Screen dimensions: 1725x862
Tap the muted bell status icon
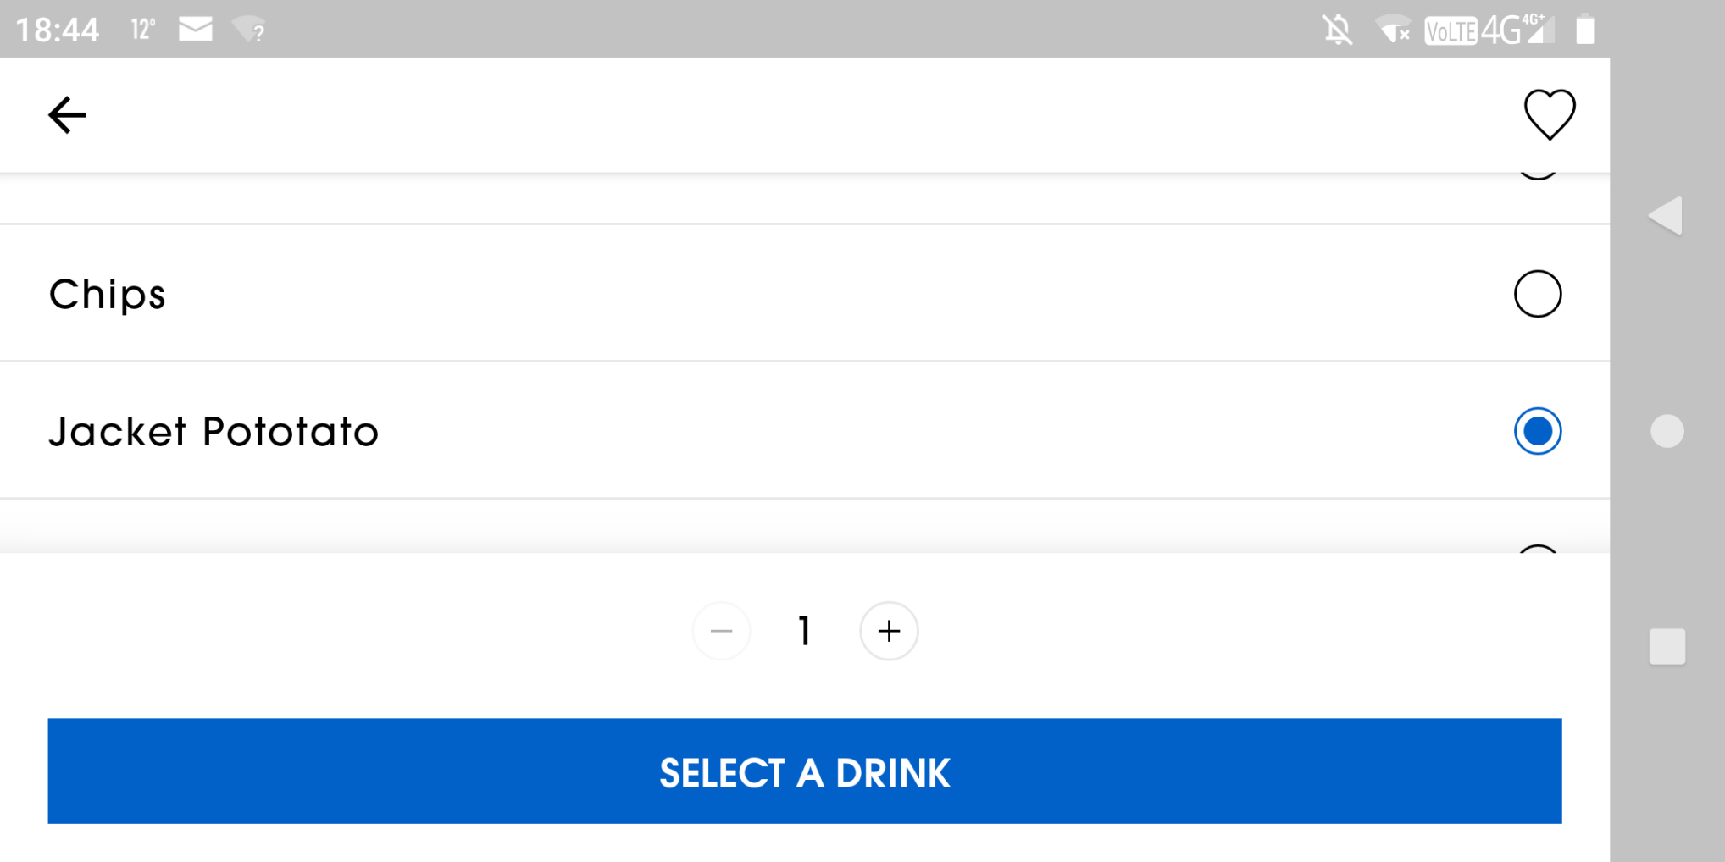click(x=1338, y=30)
